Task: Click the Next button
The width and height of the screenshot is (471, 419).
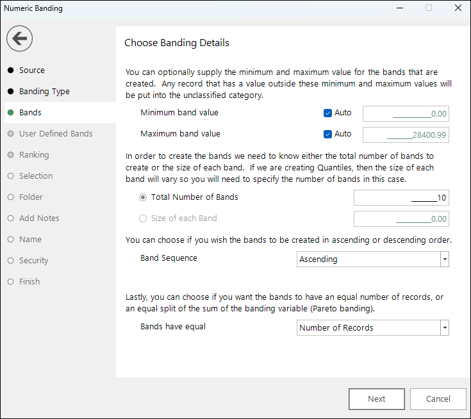Action: pyautogui.click(x=377, y=399)
